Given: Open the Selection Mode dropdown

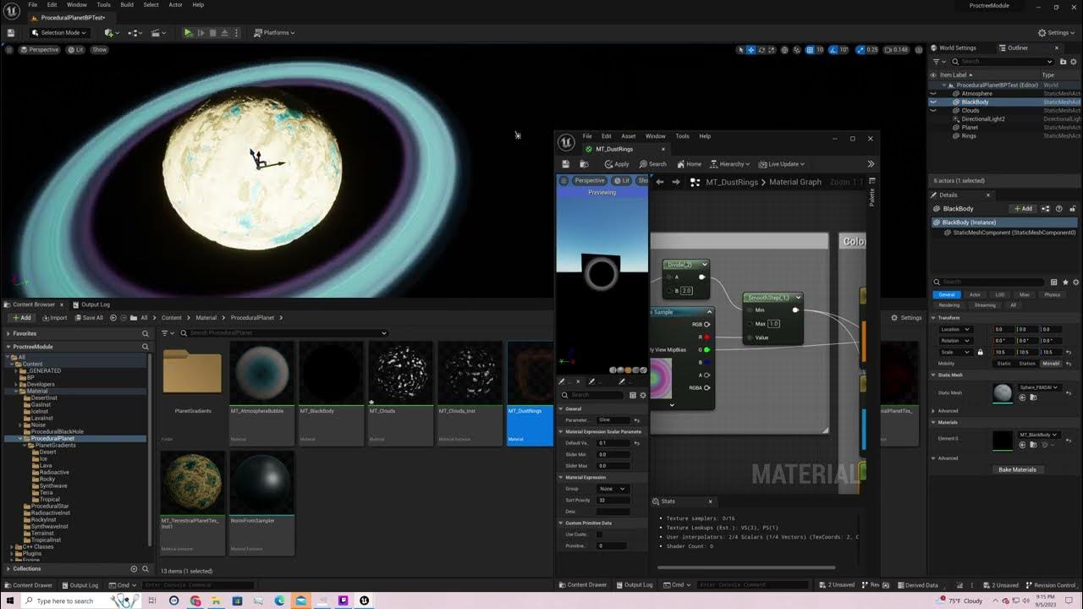Looking at the screenshot, I should click(59, 32).
